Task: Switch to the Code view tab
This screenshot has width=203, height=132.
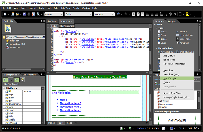Action: coord(69,123)
